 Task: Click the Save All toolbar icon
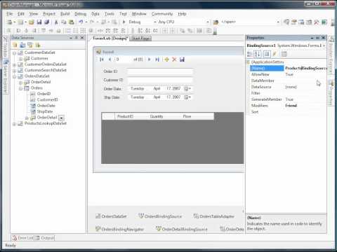[x=47, y=22]
